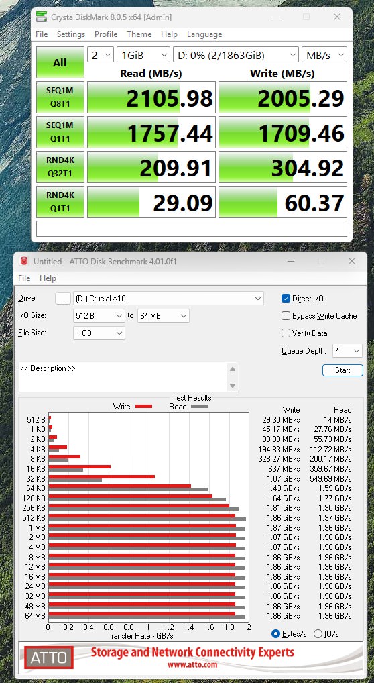
Task: Click the 64 MB red write bar
Action: coord(142,614)
